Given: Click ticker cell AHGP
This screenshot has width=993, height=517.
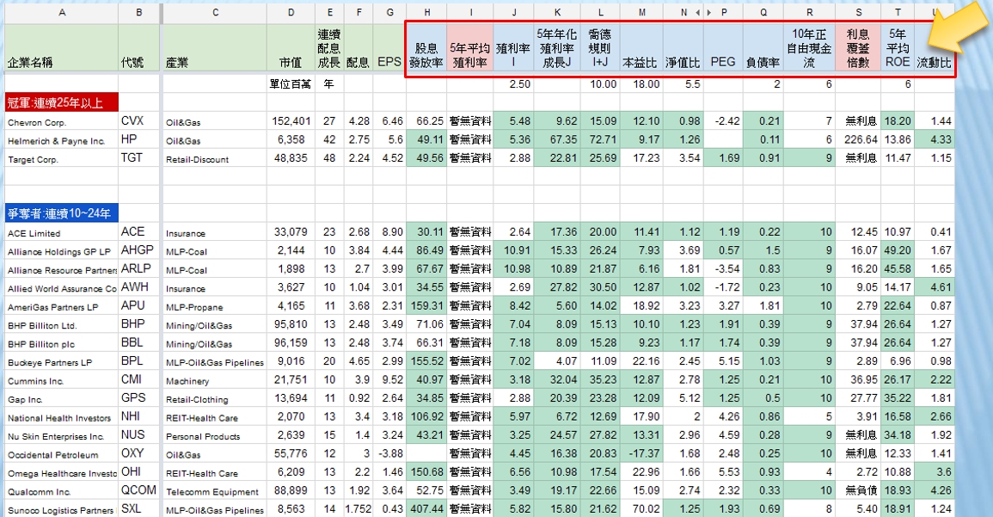Looking at the screenshot, I should (x=138, y=250).
